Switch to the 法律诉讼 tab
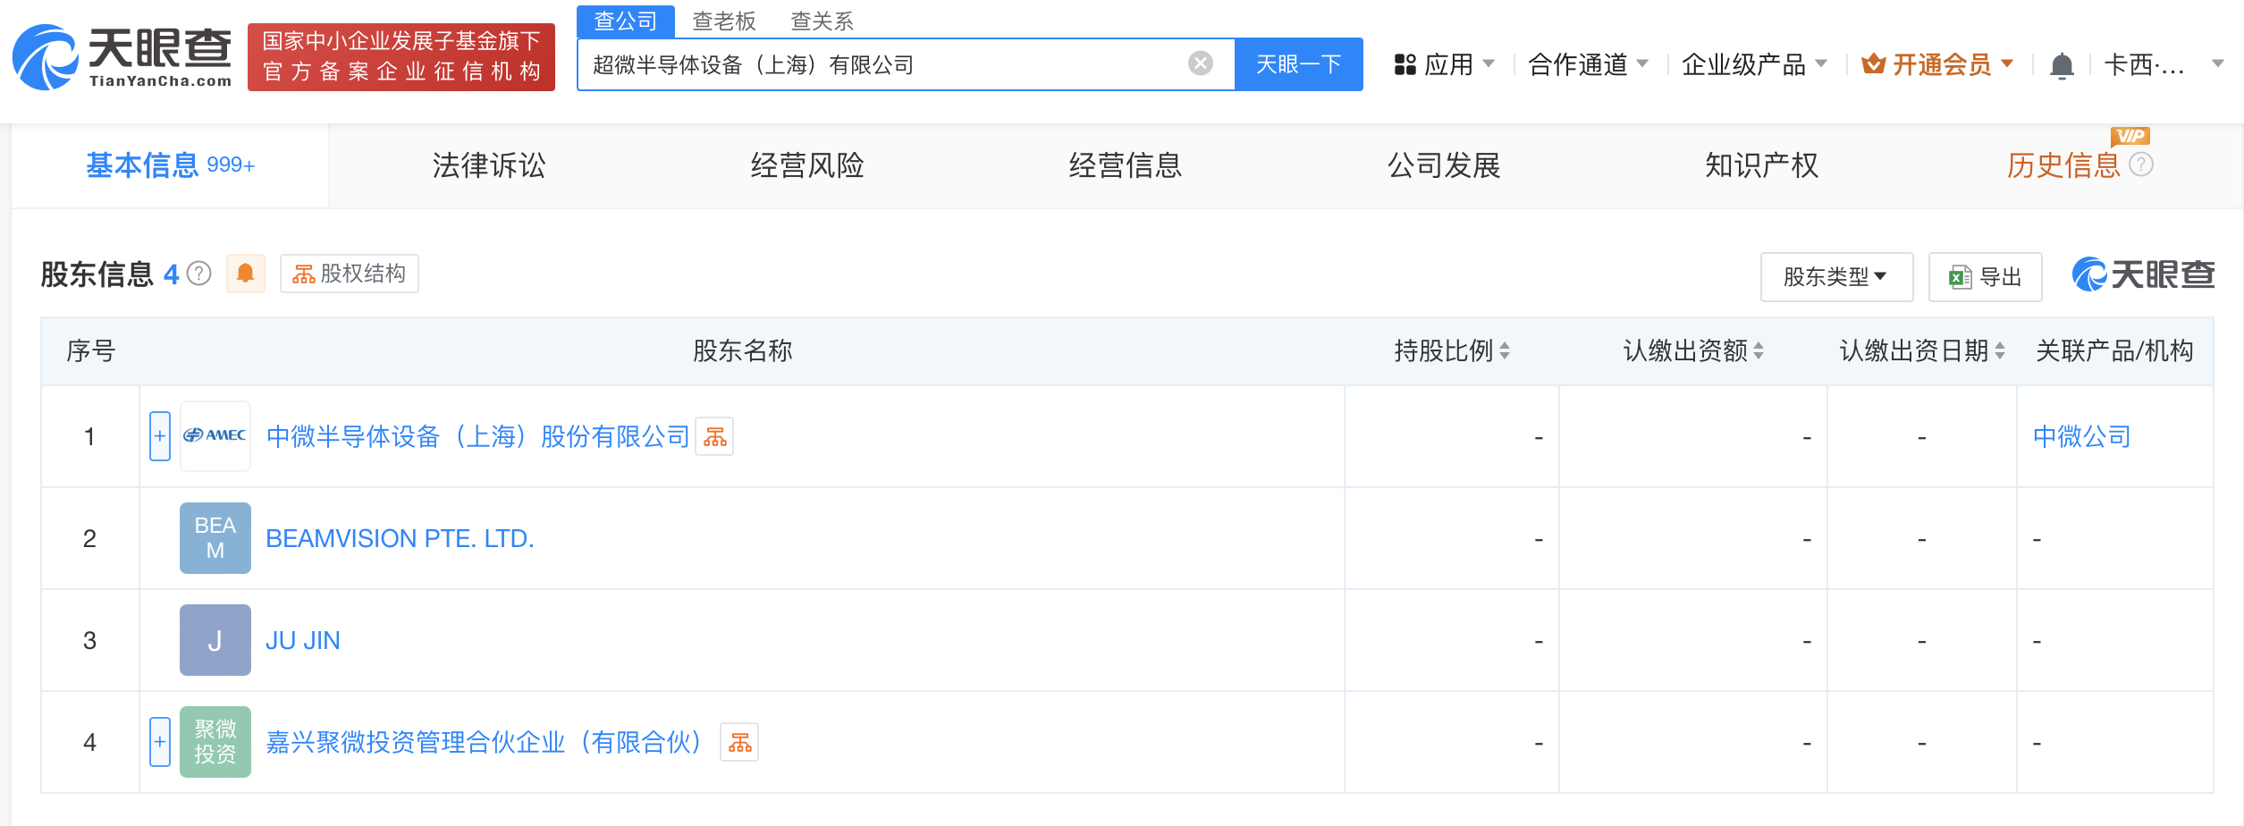This screenshot has height=826, width=2244. point(488,165)
